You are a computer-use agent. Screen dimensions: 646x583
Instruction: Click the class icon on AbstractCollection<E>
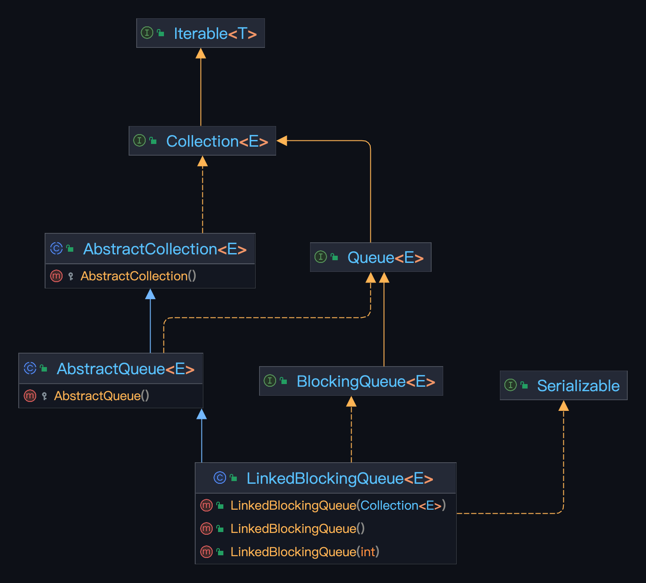click(x=56, y=249)
